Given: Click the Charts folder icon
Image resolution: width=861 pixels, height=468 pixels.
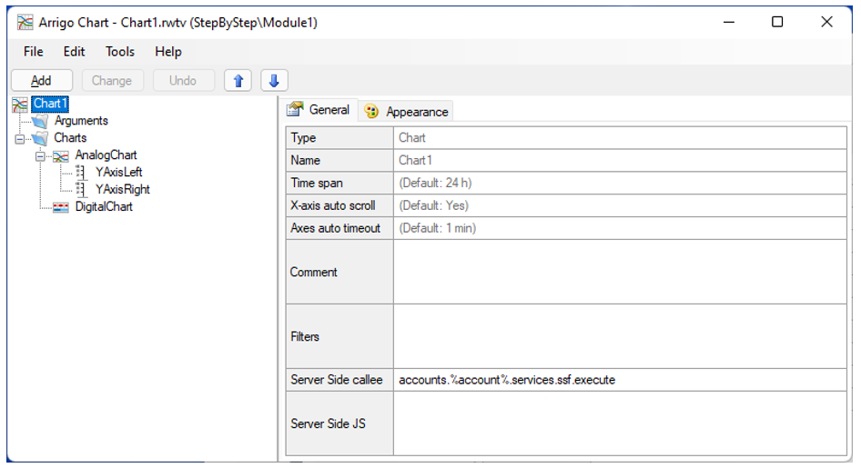Looking at the screenshot, I should click(39, 138).
